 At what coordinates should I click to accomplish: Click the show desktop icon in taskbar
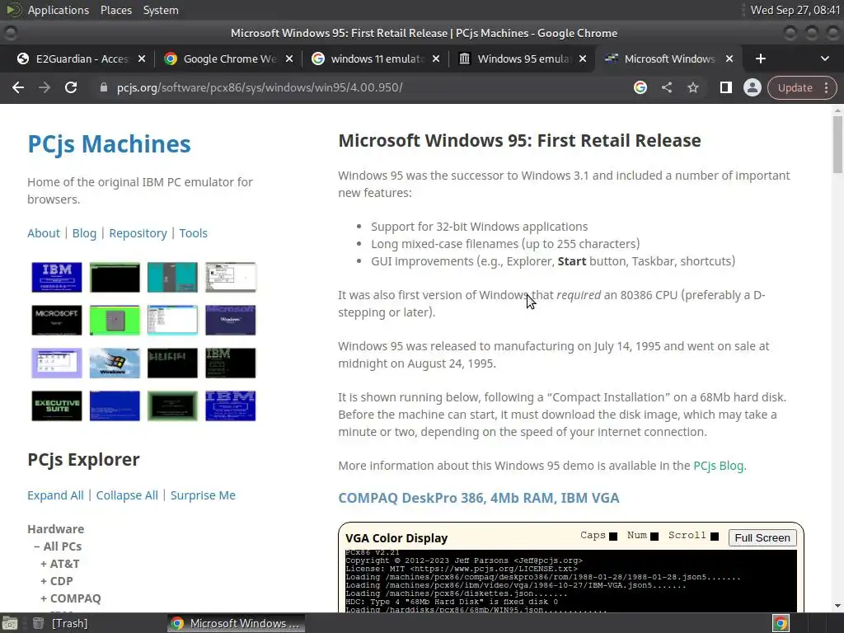10,623
